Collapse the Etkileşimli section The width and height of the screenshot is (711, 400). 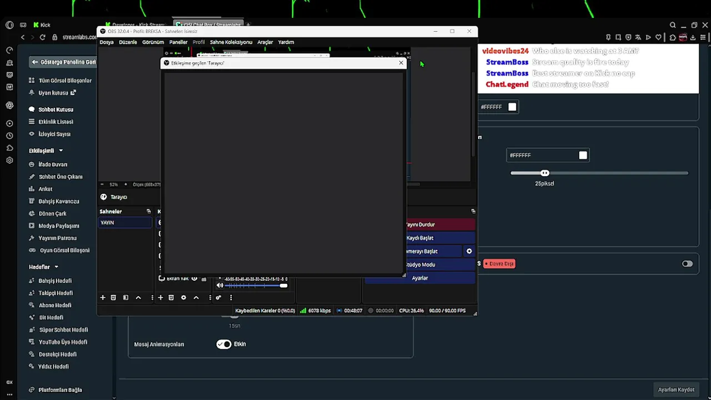(61, 151)
